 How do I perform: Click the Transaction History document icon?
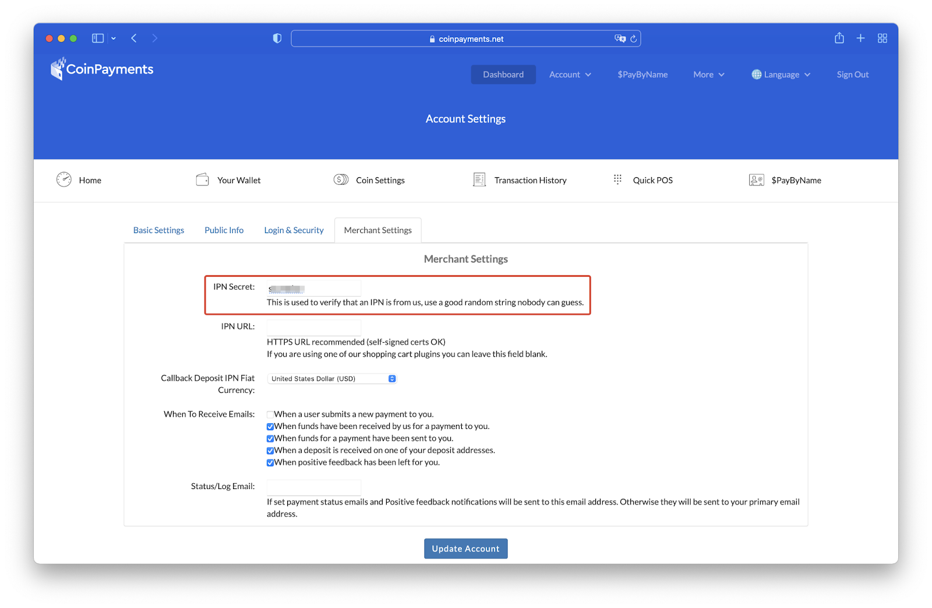click(x=479, y=180)
